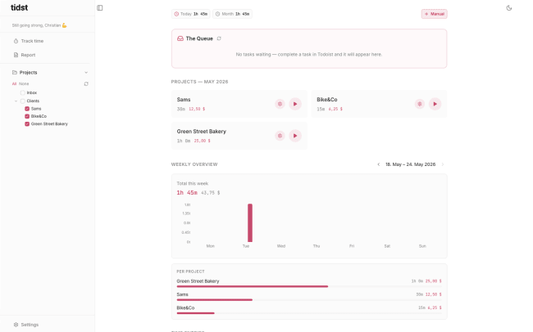The height and width of the screenshot is (332, 533).
Task: Select None projects filter
Action: [24, 83]
